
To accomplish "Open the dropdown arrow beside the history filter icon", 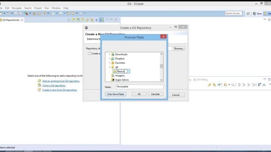I will coord(229,85).
